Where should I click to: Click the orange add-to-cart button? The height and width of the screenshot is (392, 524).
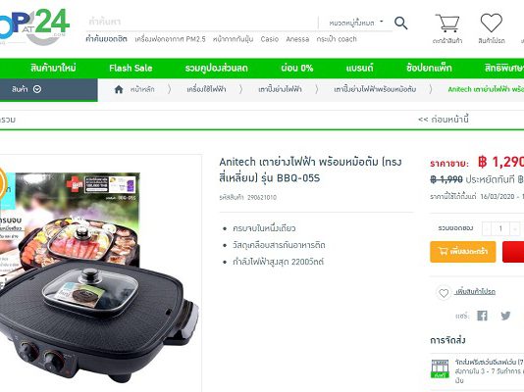pyautogui.click(x=463, y=252)
